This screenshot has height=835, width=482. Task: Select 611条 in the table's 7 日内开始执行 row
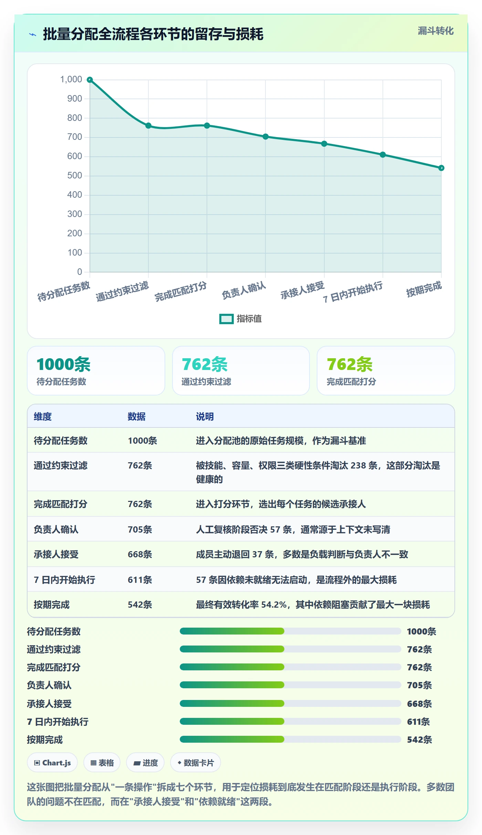(140, 580)
